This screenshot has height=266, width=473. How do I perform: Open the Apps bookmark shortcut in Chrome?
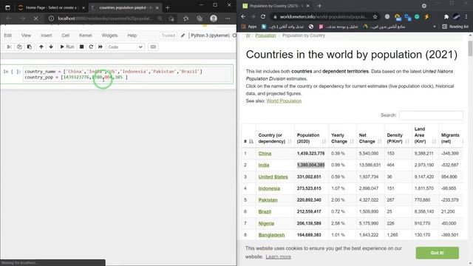point(249,27)
